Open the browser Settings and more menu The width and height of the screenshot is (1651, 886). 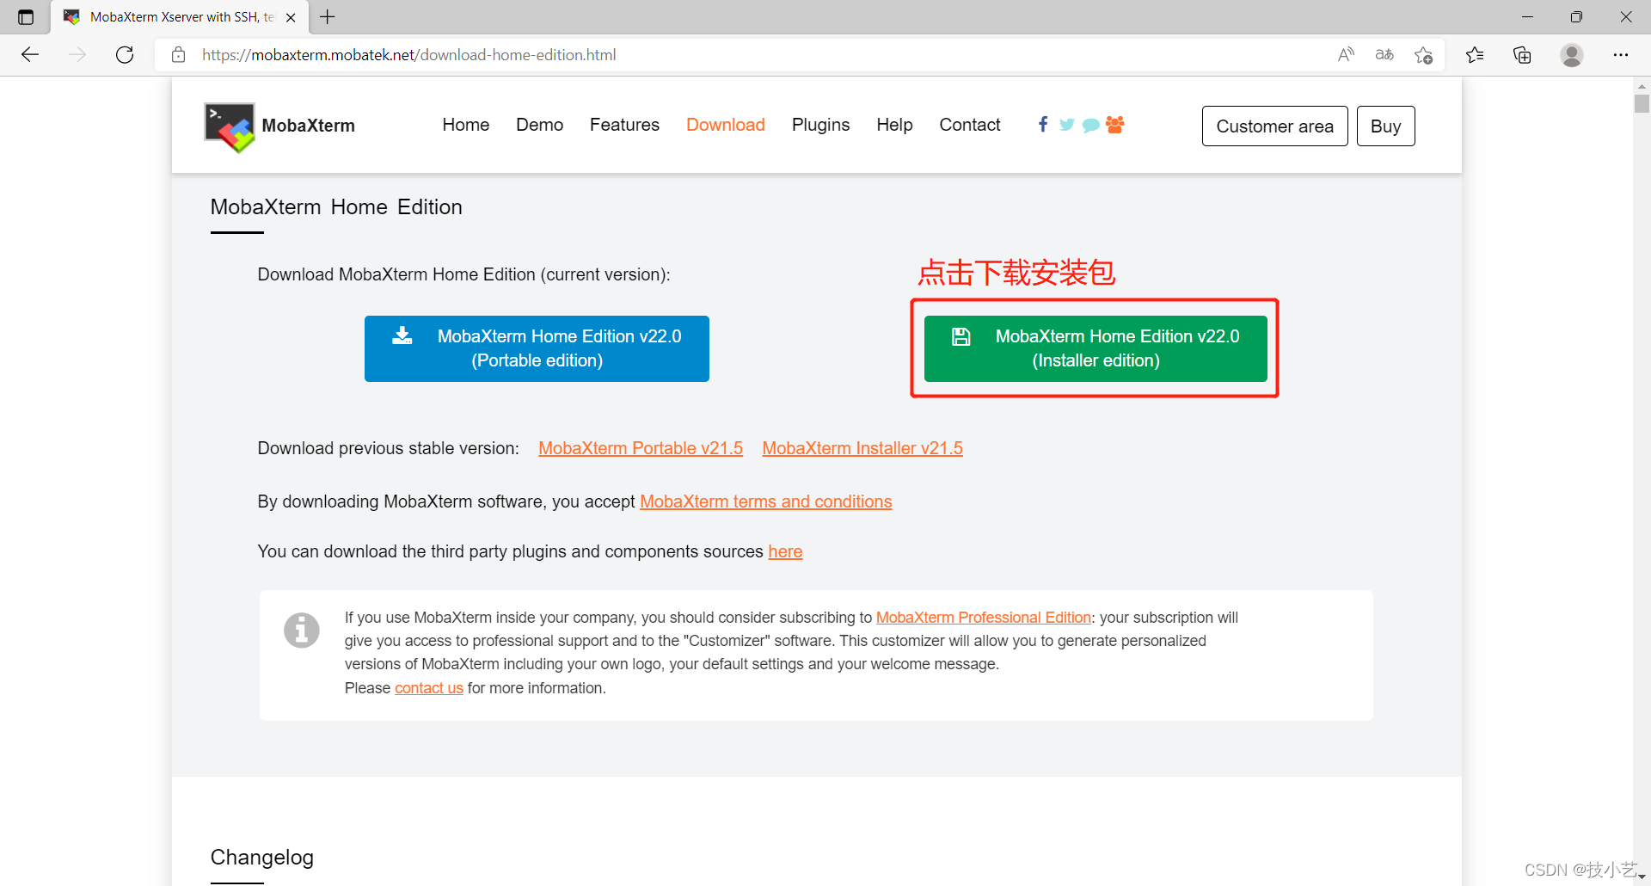click(x=1621, y=55)
